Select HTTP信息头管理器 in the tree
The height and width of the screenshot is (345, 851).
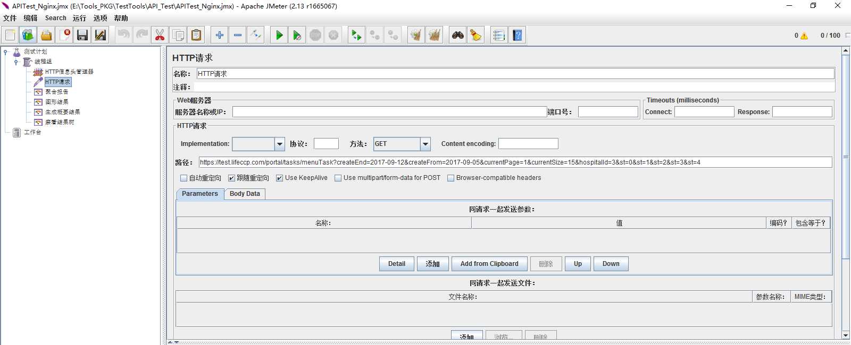(x=69, y=72)
